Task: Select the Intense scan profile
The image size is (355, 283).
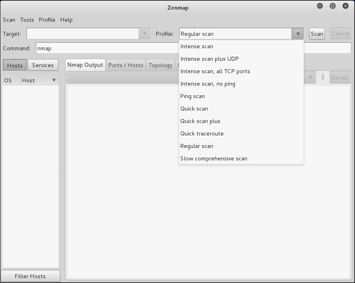Action: (x=197, y=46)
